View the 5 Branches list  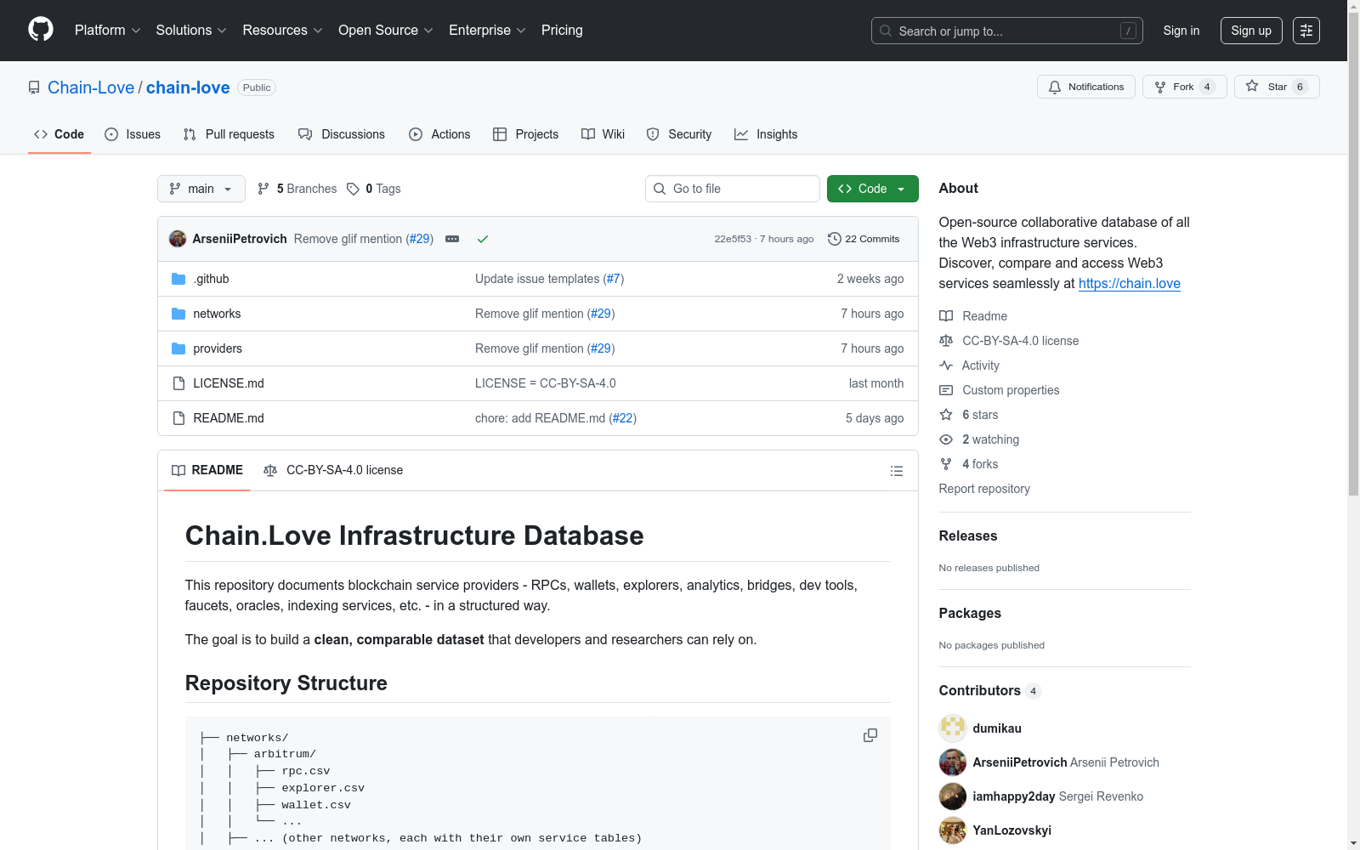coord(297,189)
